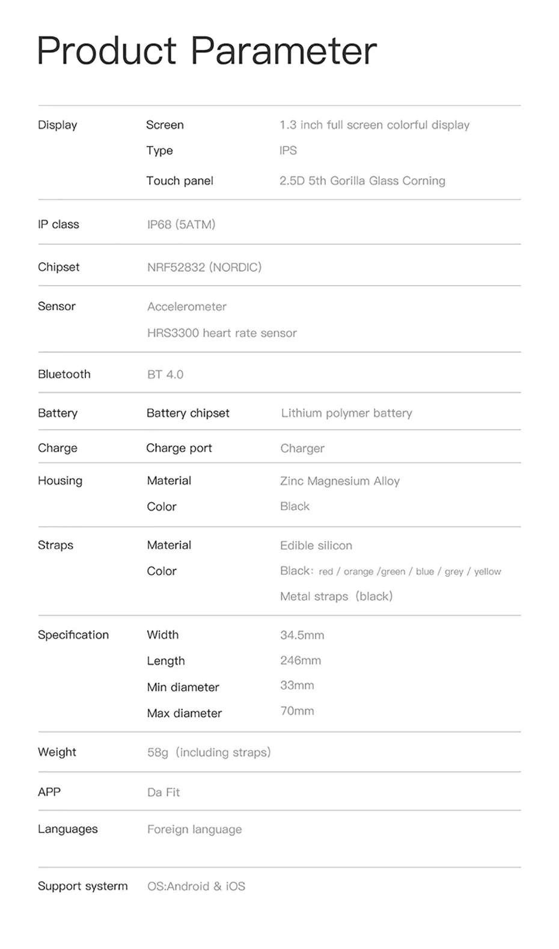
Task: Select Lithium polymer battery text
Action: point(347,413)
